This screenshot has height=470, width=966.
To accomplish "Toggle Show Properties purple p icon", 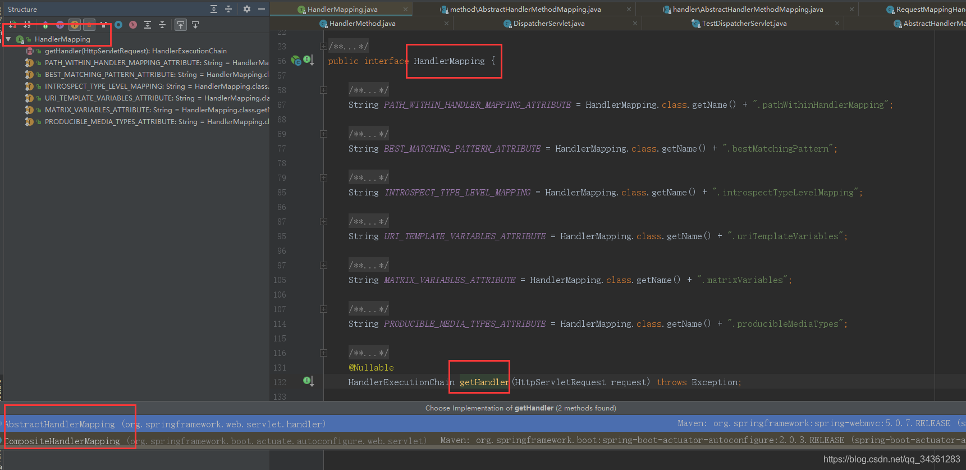I will pyautogui.click(x=60, y=25).
